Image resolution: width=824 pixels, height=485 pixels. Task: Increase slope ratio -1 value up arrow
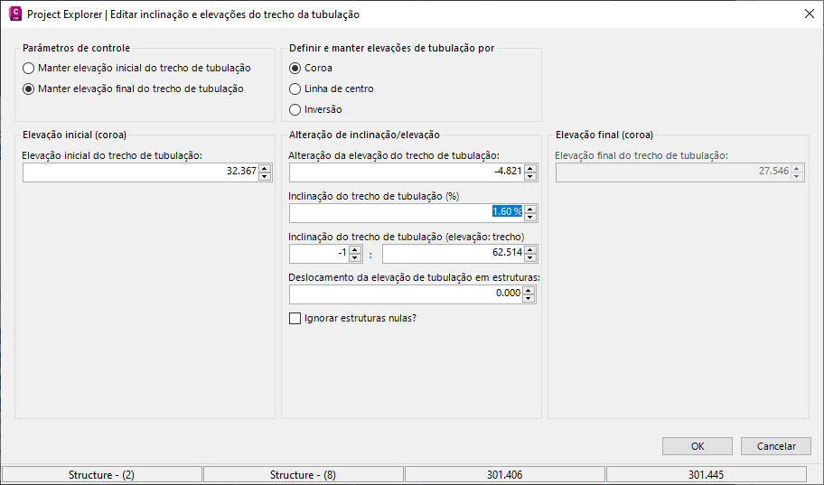(x=355, y=250)
